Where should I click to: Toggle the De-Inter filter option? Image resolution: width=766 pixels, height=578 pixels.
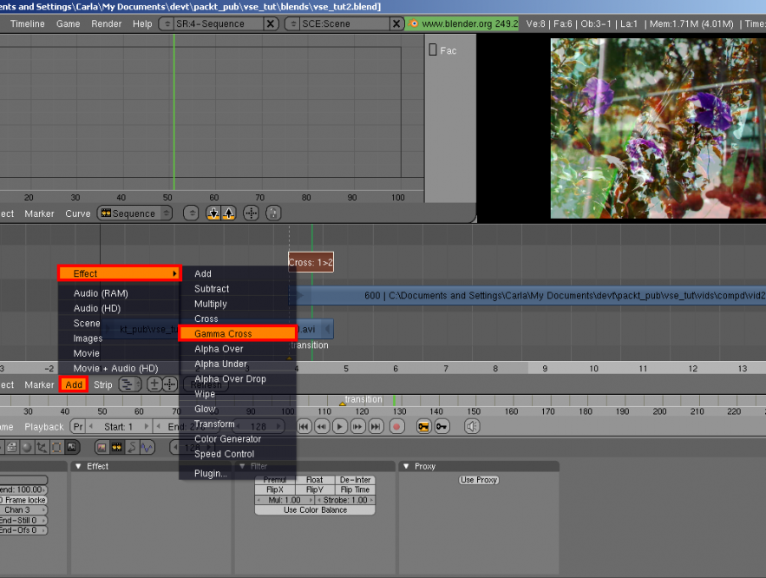355,480
